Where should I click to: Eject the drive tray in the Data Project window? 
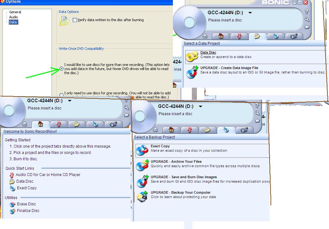[x=205, y=36]
